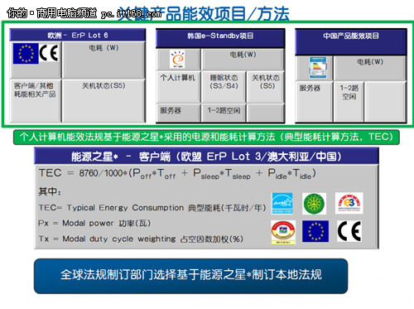
Task: Select the 欧洲 - ErP Lot 6 header
Action: [x=78, y=35]
